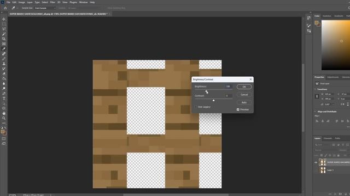The image size is (350, 196).
Task: Collapse the Align and Distribute section
Action: (316, 112)
